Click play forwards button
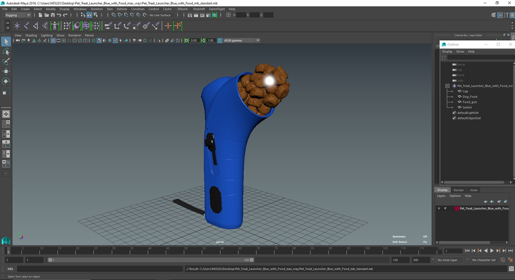The width and height of the screenshot is (515, 280). pyautogui.click(x=492, y=251)
